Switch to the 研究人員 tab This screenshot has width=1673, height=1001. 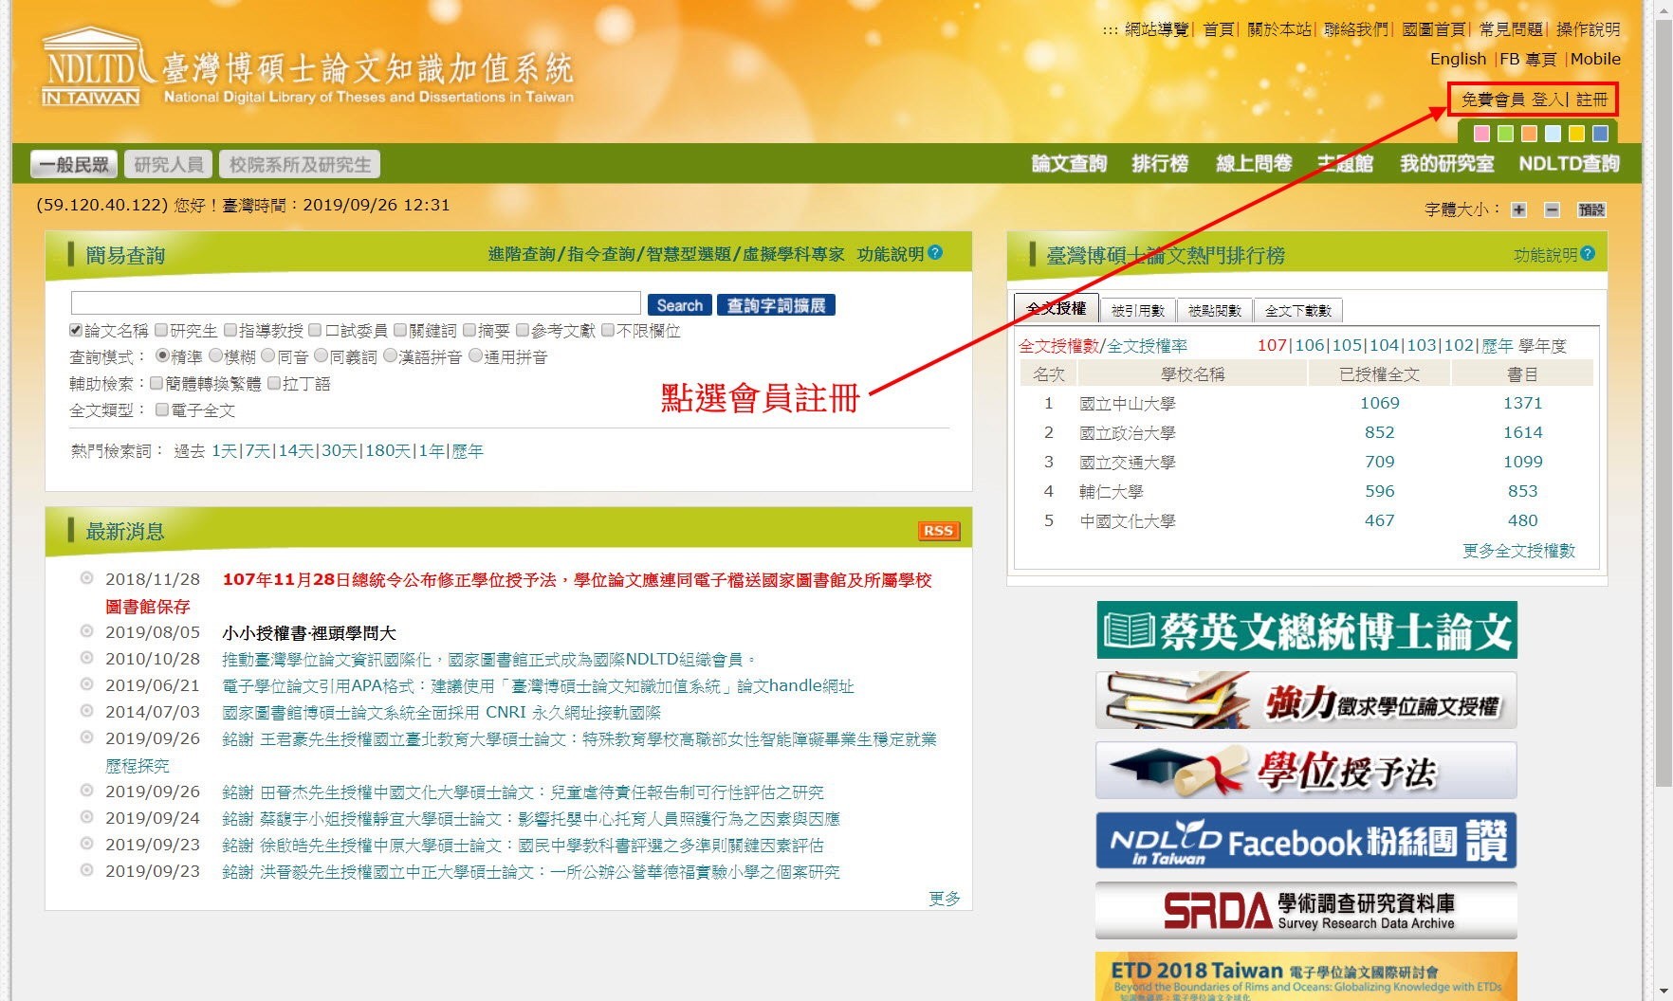click(169, 164)
